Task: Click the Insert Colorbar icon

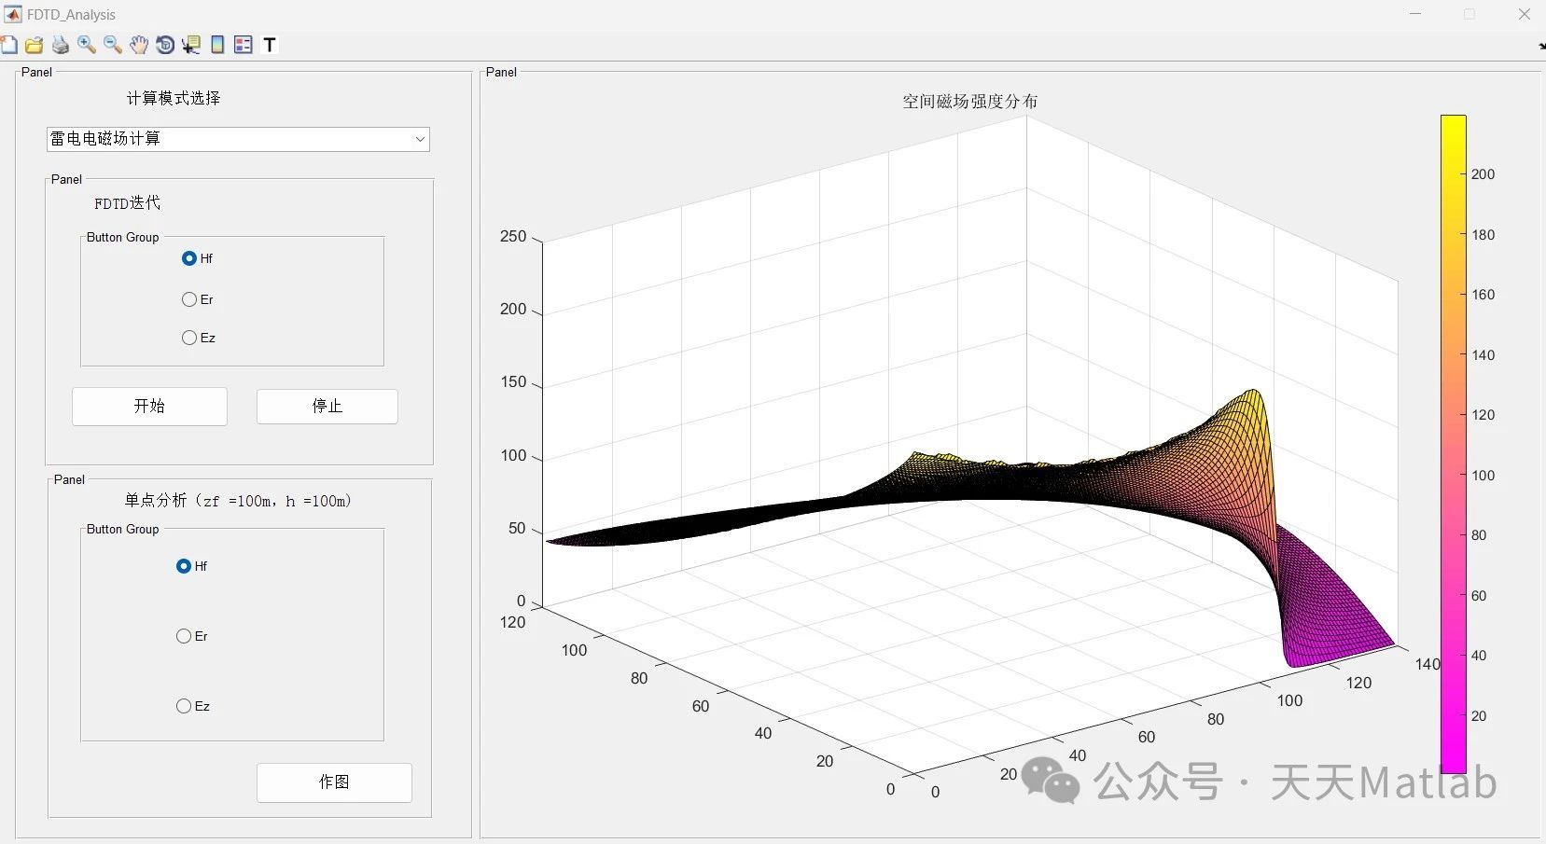Action: [x=217, y=45]
